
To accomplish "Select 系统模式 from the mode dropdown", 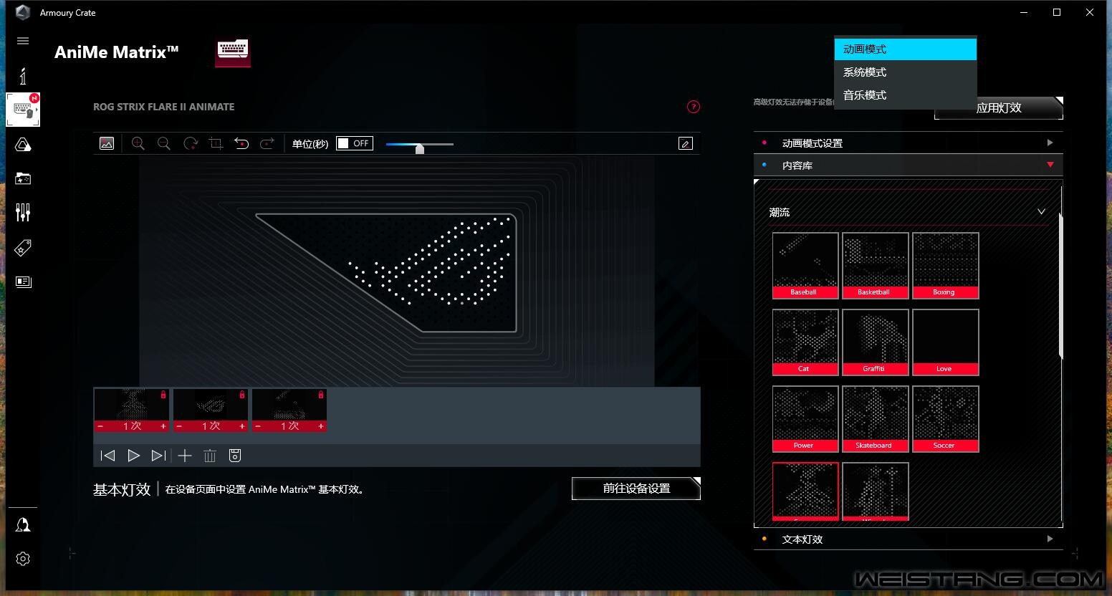I will 865,72.
